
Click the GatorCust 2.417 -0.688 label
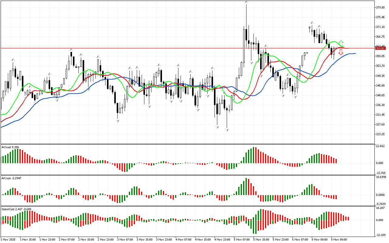point(16,209)
